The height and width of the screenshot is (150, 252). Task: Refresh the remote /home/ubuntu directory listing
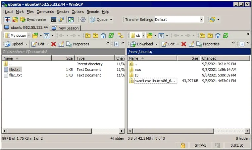[x=226, y=35]
